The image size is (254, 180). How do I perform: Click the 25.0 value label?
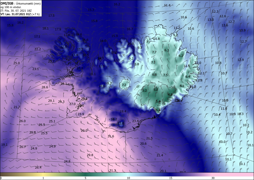point(17,63)
